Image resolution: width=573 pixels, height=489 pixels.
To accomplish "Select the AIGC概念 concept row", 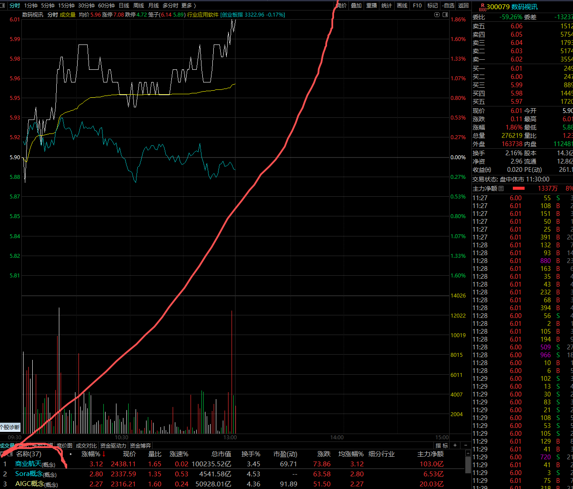I will click(x=232, y=484).
